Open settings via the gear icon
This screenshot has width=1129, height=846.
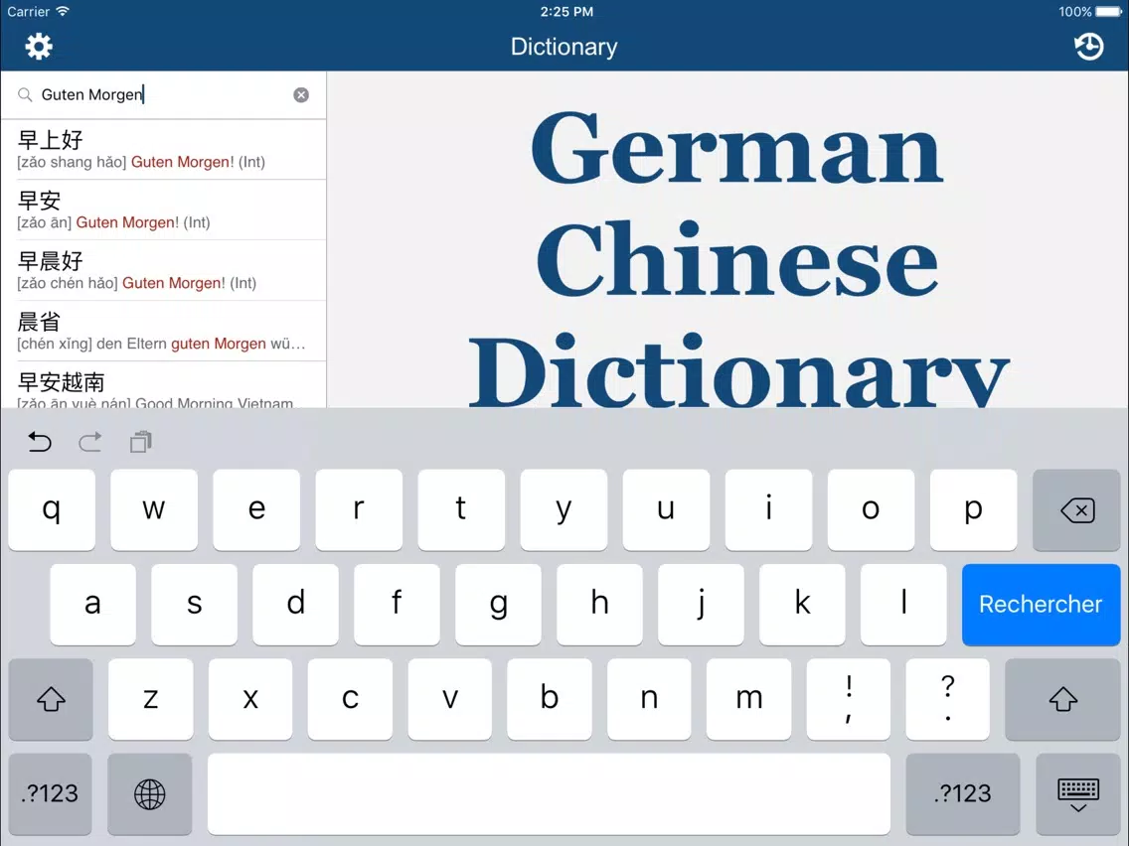tap(39, 47)
